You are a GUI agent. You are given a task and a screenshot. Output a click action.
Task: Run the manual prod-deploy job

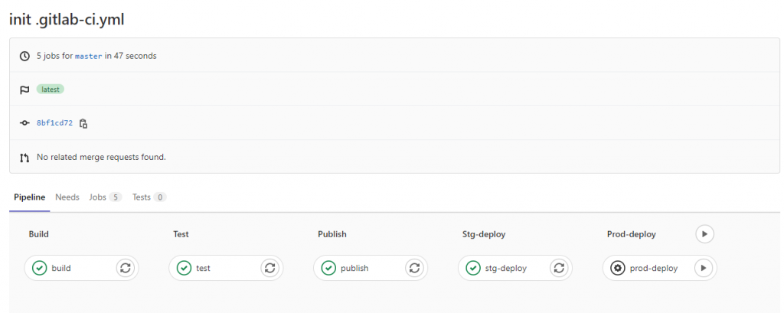pos(704,268)
